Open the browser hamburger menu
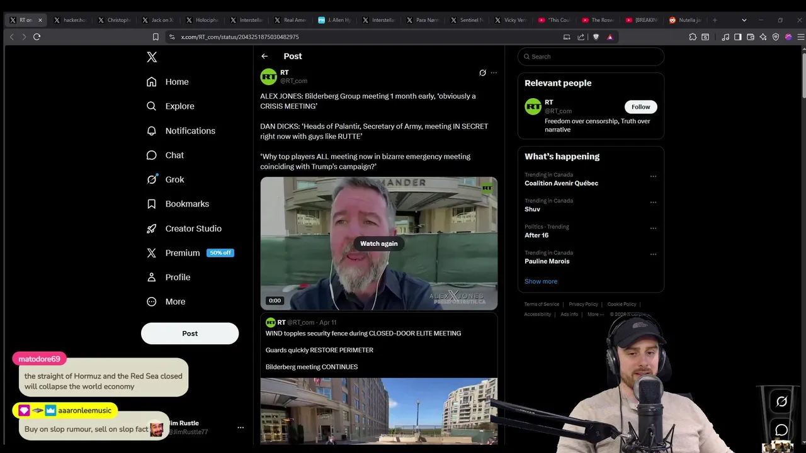This screenshot has width=806, height=453. click(800, 37)
